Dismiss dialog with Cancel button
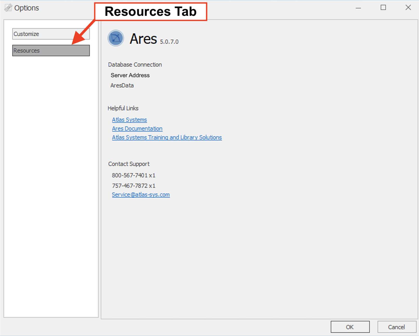 coord(397,327)
